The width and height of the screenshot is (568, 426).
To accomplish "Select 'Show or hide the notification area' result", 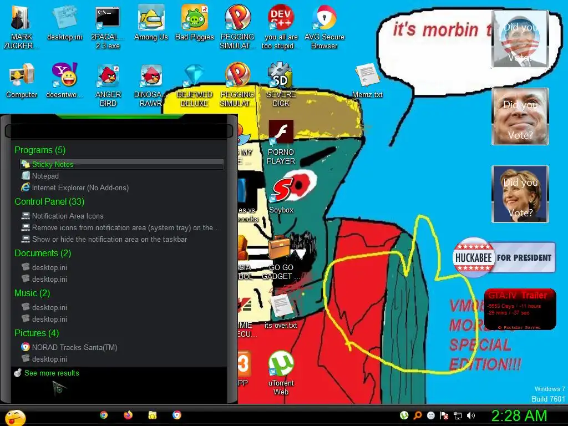I will 121,239.
